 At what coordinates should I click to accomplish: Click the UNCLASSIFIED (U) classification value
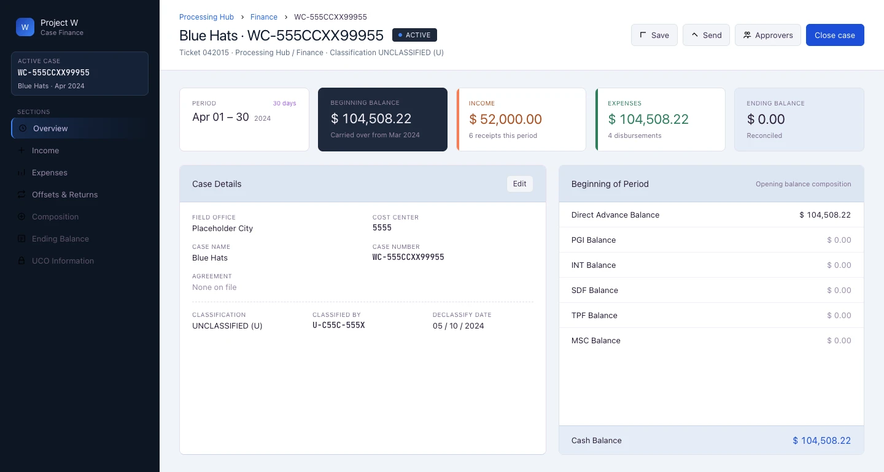(227, 326)
